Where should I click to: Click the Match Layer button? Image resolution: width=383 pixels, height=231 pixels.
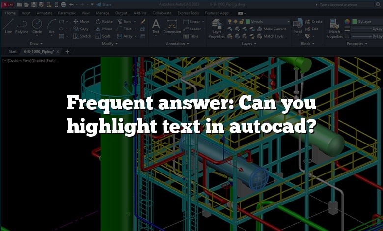(x=271, y=36)
